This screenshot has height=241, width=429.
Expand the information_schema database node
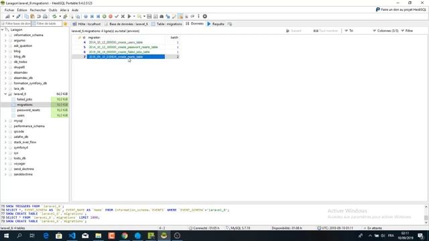[5, 35]
